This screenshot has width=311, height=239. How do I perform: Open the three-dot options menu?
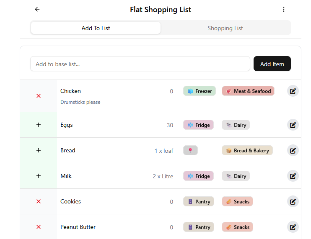(284, 9)
